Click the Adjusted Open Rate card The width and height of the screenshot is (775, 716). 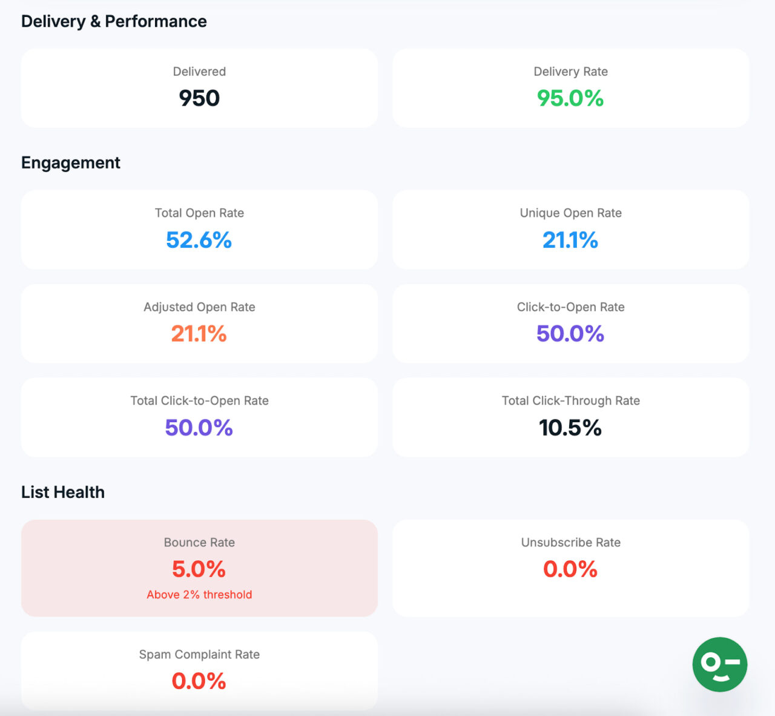click(x=199, y=323)
